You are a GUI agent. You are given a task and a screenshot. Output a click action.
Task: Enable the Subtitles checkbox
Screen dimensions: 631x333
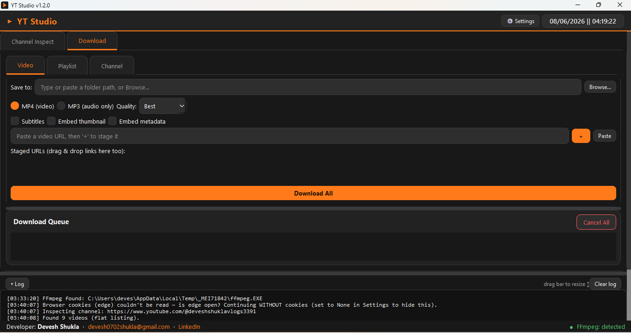click(15, 121)
